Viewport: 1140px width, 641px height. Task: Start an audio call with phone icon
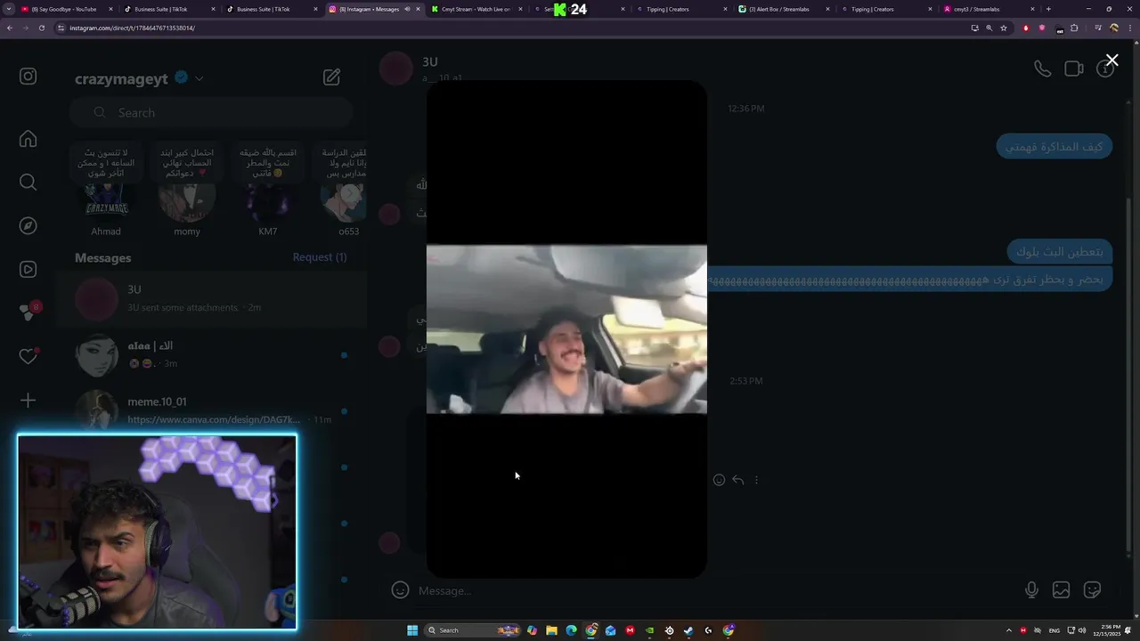1042,69
